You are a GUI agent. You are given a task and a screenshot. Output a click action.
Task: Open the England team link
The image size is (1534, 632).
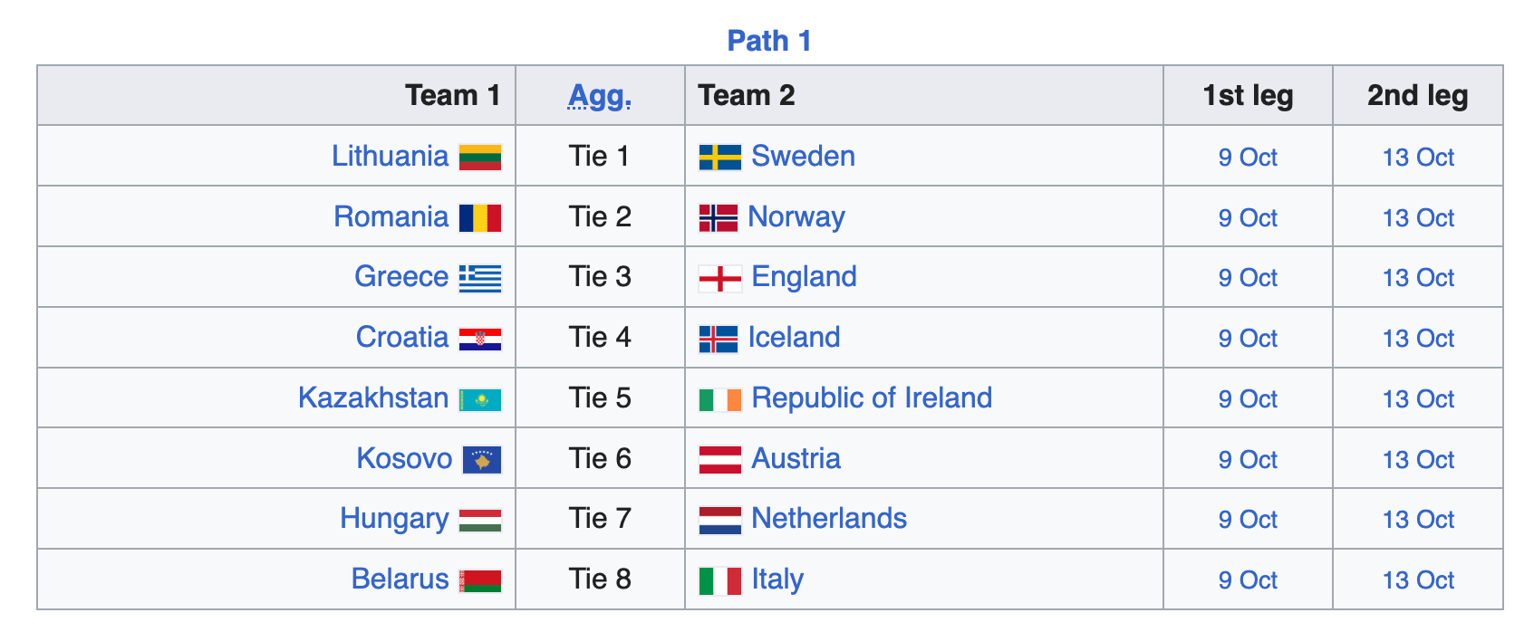(805, 276)
